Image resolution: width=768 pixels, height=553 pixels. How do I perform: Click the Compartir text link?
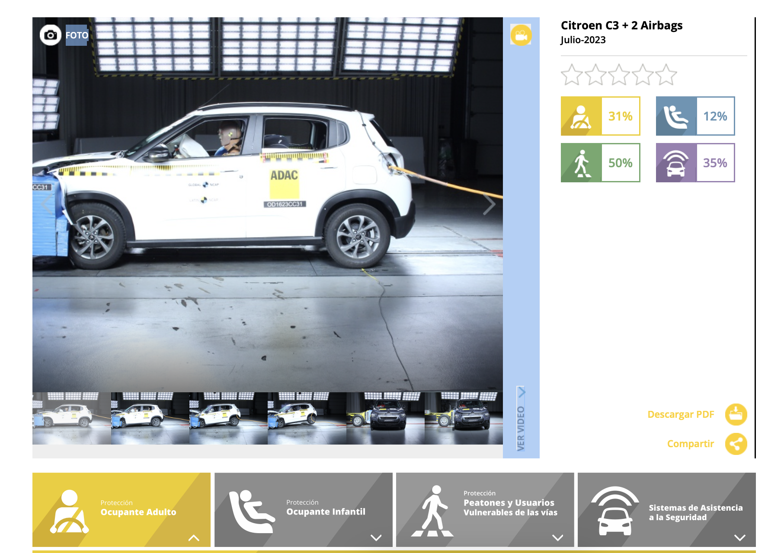(x=690, y=444)
